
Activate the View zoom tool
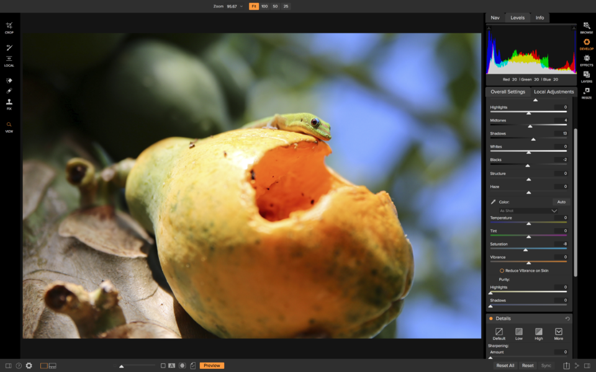pos(9,127)
